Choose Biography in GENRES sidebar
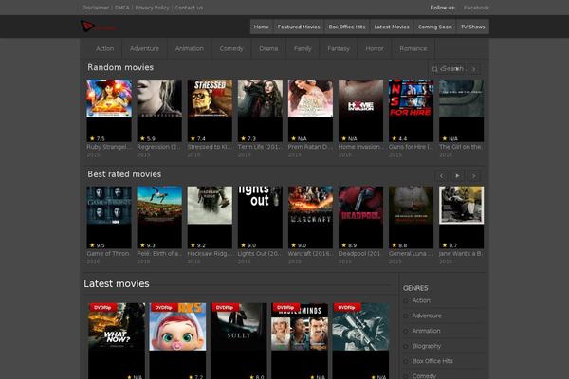 click(x=427, y=346)
